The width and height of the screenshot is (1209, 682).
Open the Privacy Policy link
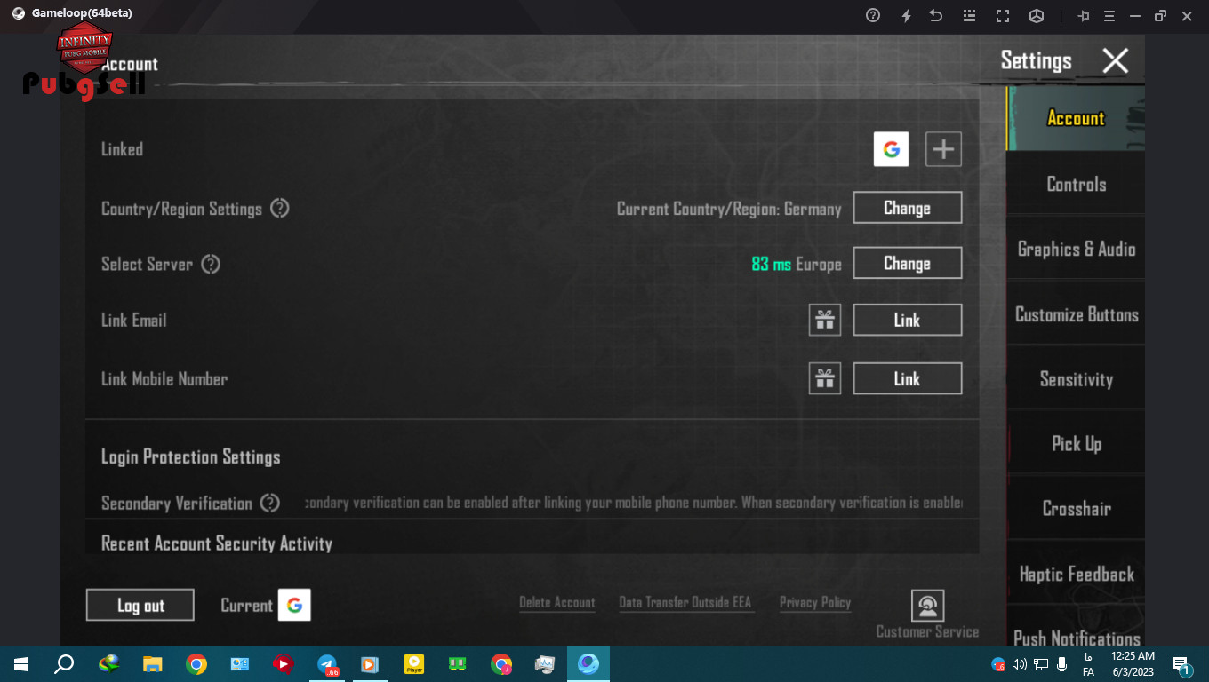[x=815, y=602]
